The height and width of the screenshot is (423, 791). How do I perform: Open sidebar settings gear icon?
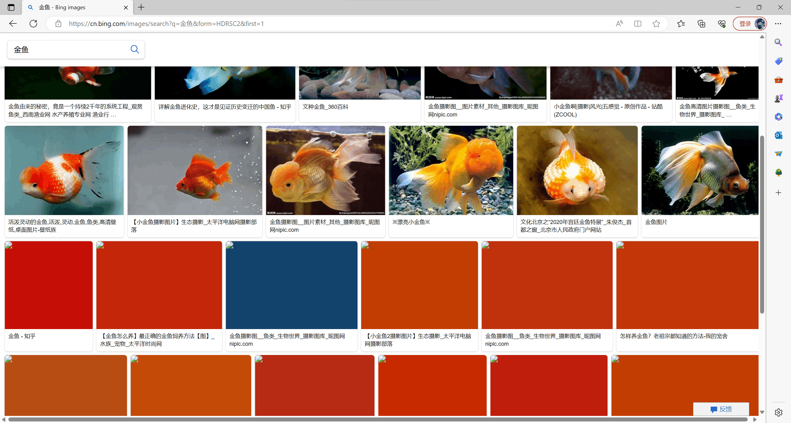(x=778, y=412)
